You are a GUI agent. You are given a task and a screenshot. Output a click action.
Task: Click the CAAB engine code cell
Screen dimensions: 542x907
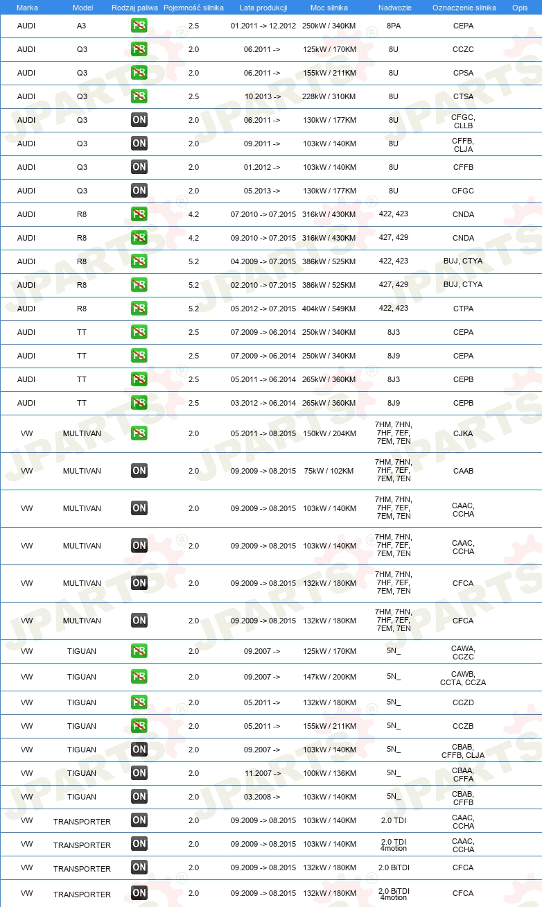click(x=463, y=471)
